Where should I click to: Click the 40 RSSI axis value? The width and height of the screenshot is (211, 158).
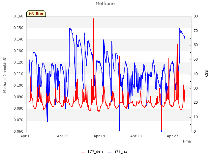196,74
